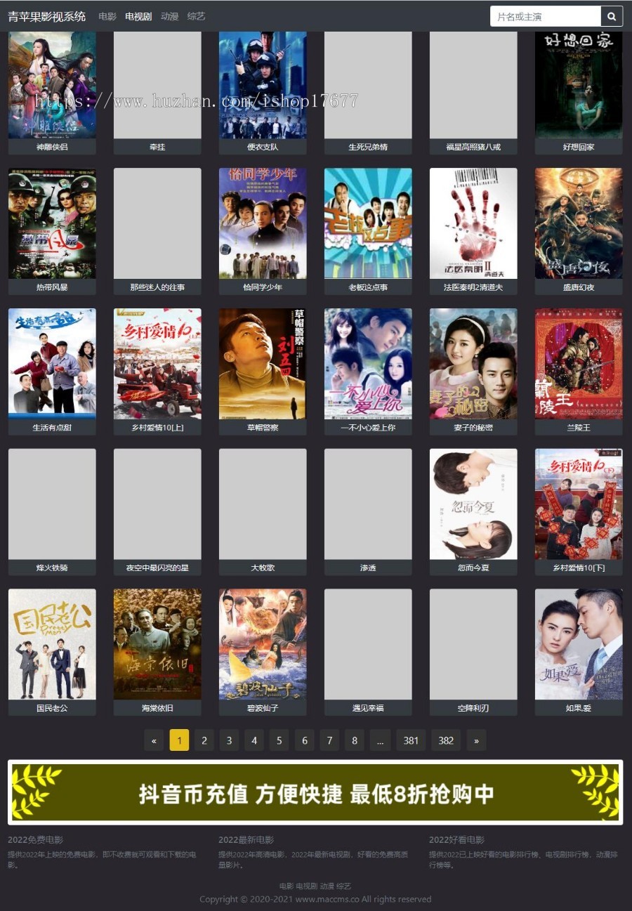
Task: Go to previous page with « button
Action: [154, 740]
